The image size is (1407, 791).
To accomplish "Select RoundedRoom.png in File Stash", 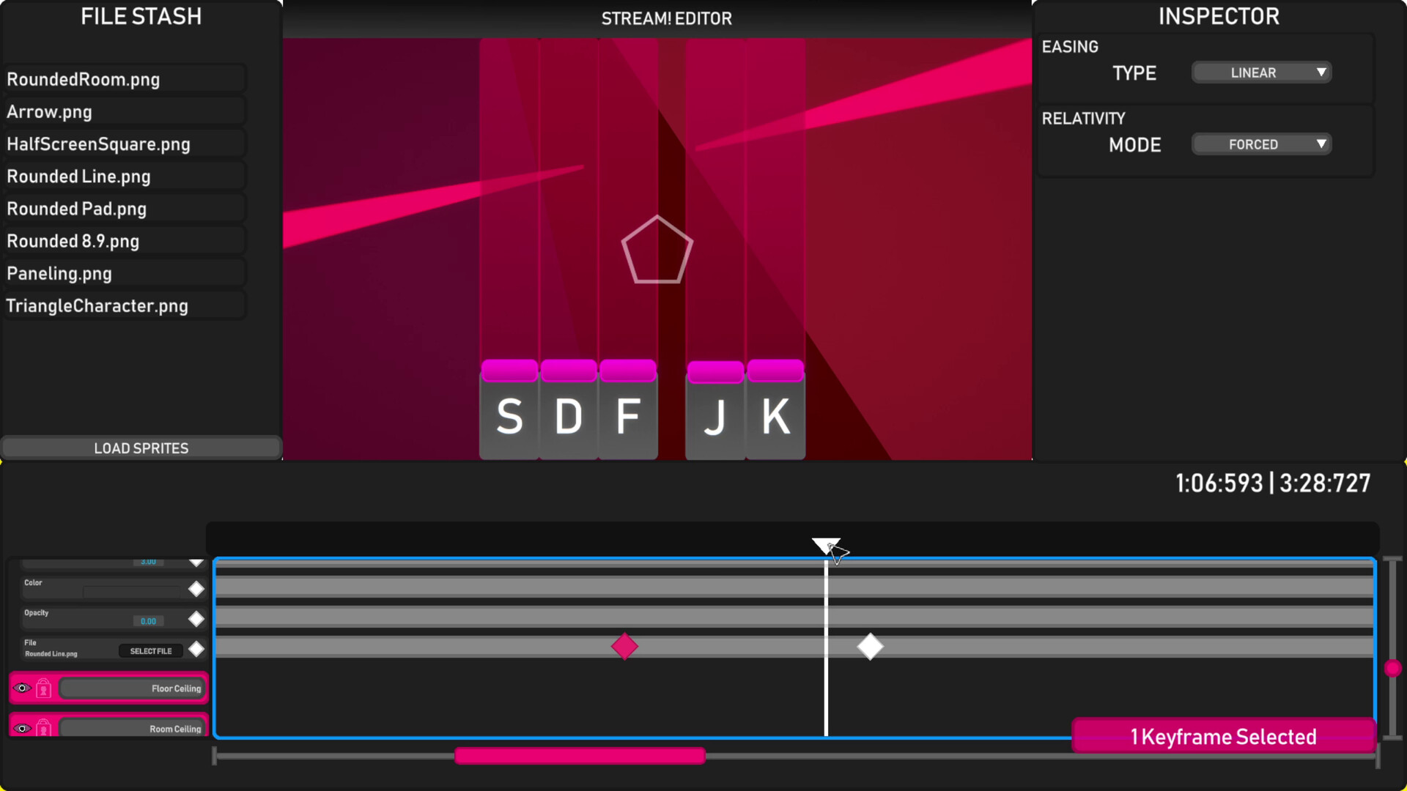I will (x=123, y=79).
